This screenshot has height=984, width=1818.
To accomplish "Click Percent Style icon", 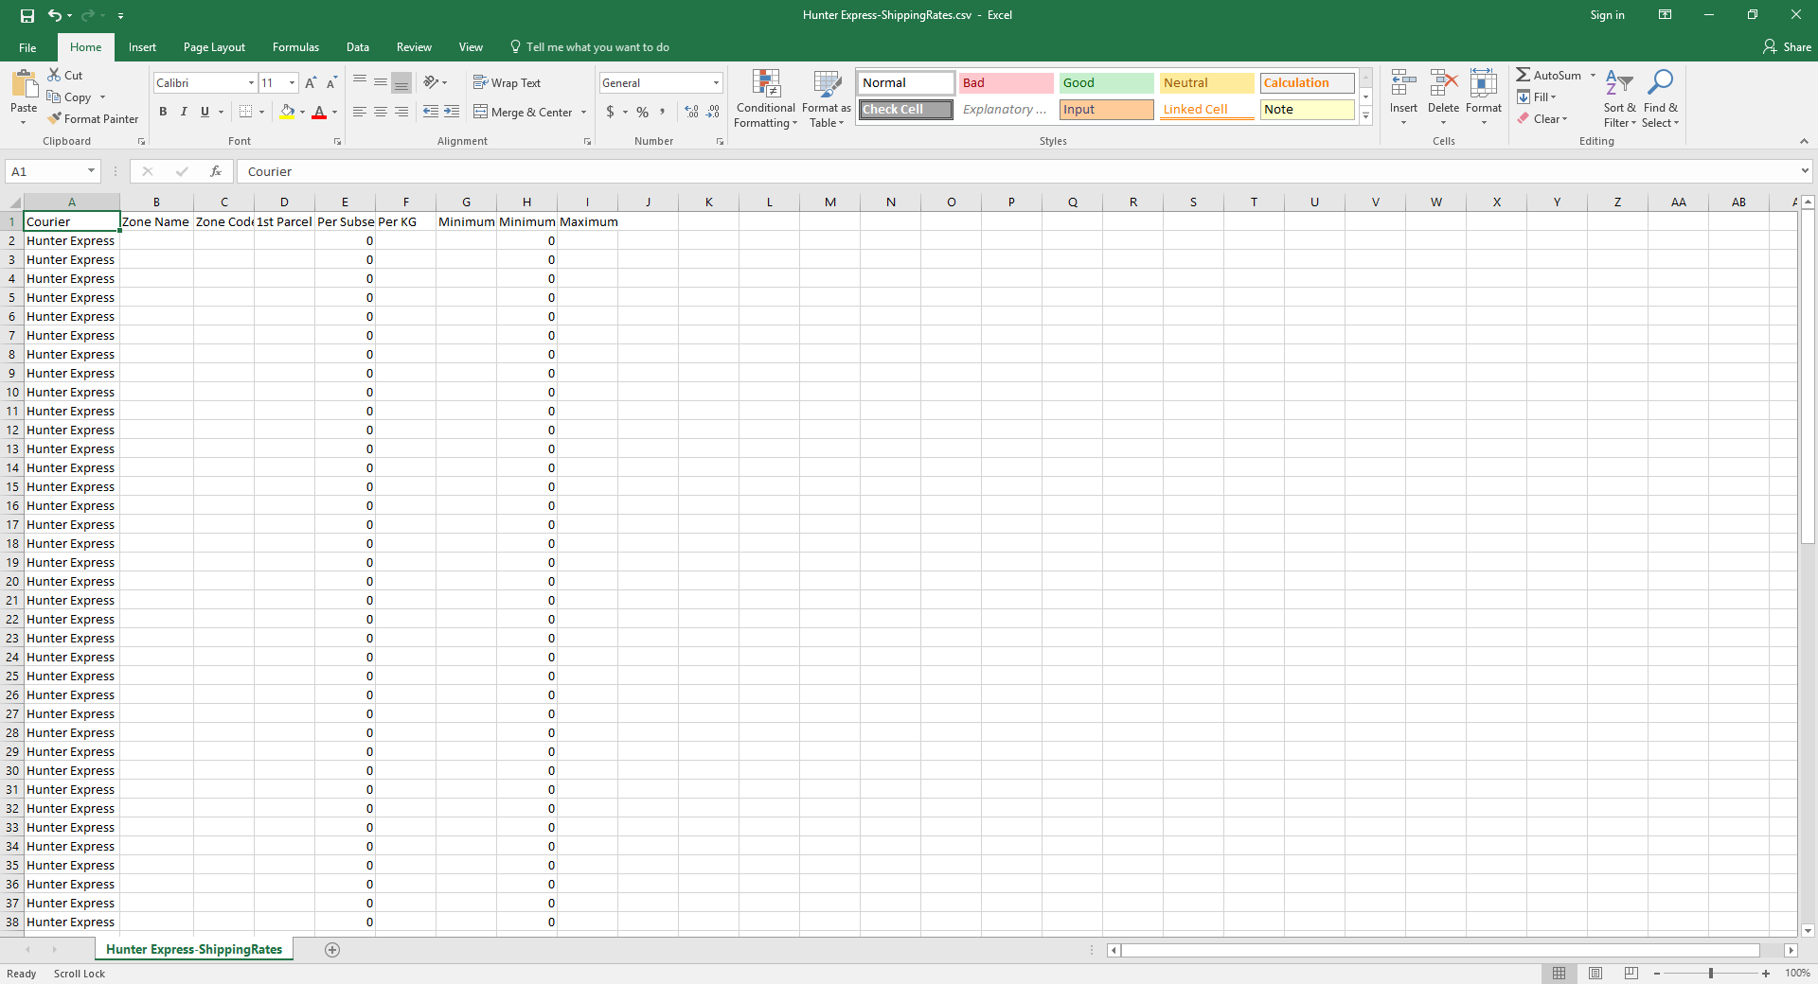I will coord(643,112).
